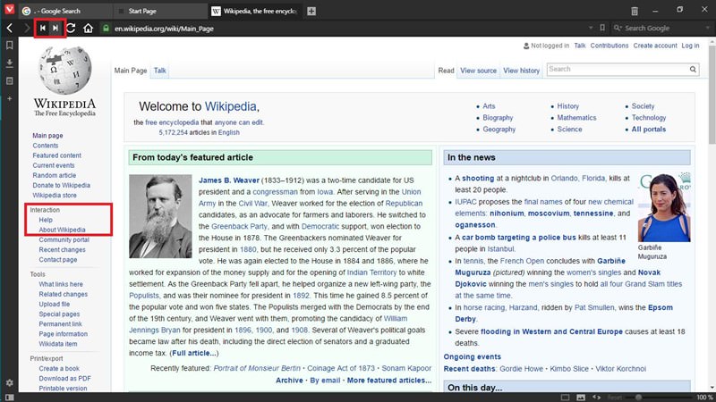Click the 100 % zoom readout
Screen dimensions: 716x402
tap(704, 398)
